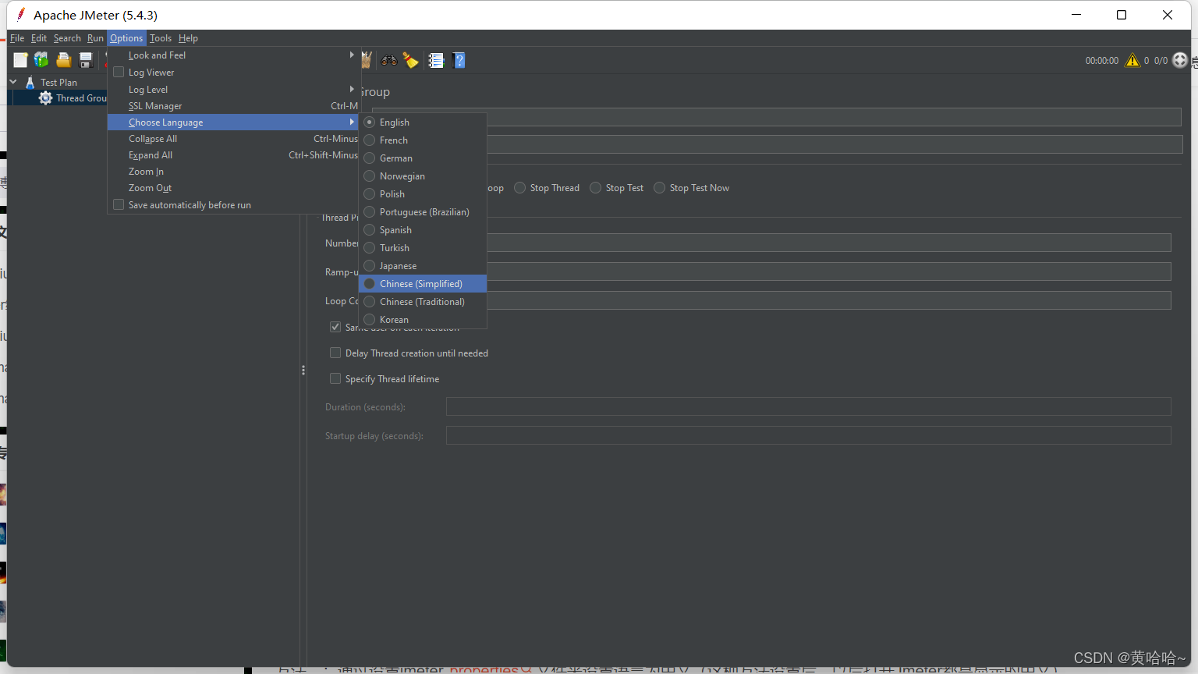Toggle the Log Viewer checkbox
Image resolution: width=1198 pixels, height=674 pixels.
tap(119, 72)
